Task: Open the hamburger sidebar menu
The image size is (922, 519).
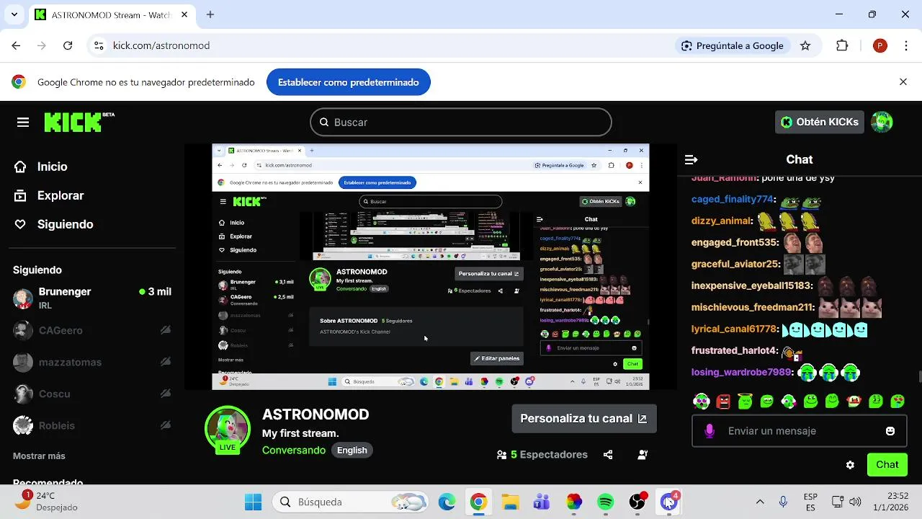Action: [23, 123]
